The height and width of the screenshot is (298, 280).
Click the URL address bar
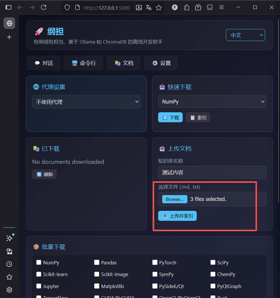107,8
